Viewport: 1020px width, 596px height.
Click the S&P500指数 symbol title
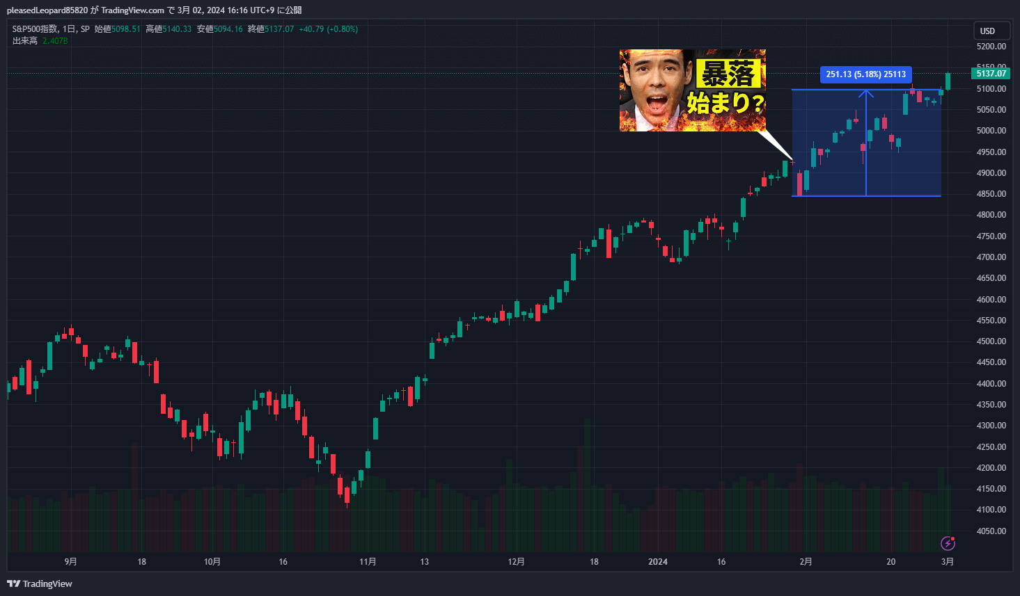click(x=35, y=29)
